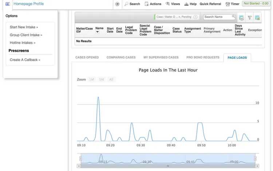Open the Actions menu

(153, 4)
